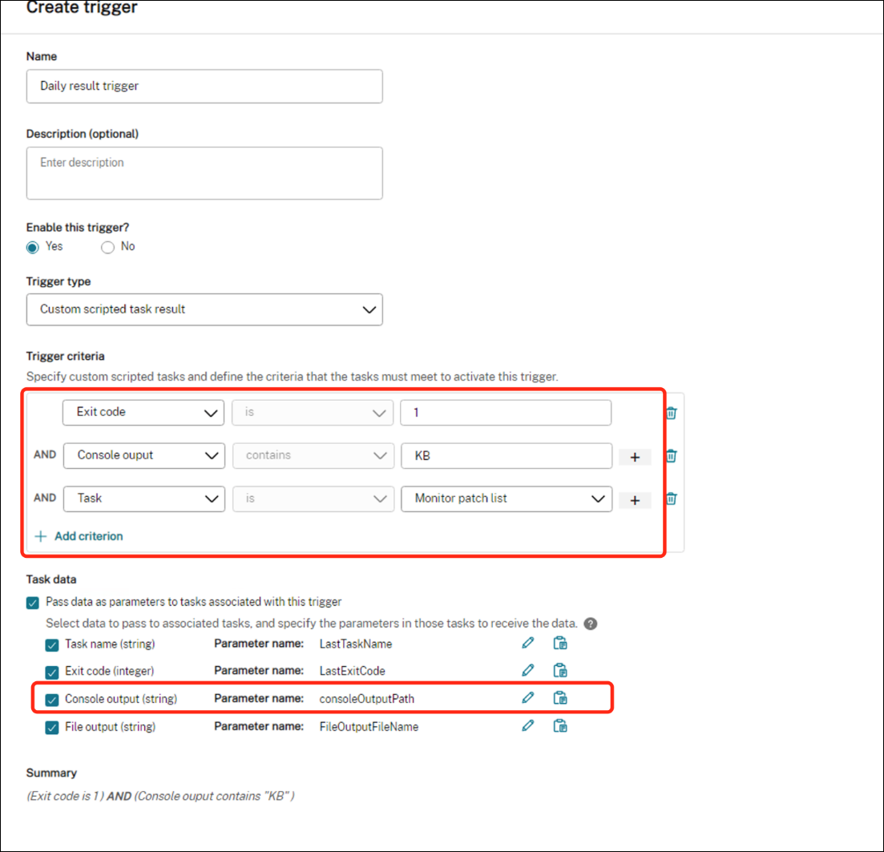Open the help tooltip for task data

coord(591,624)
